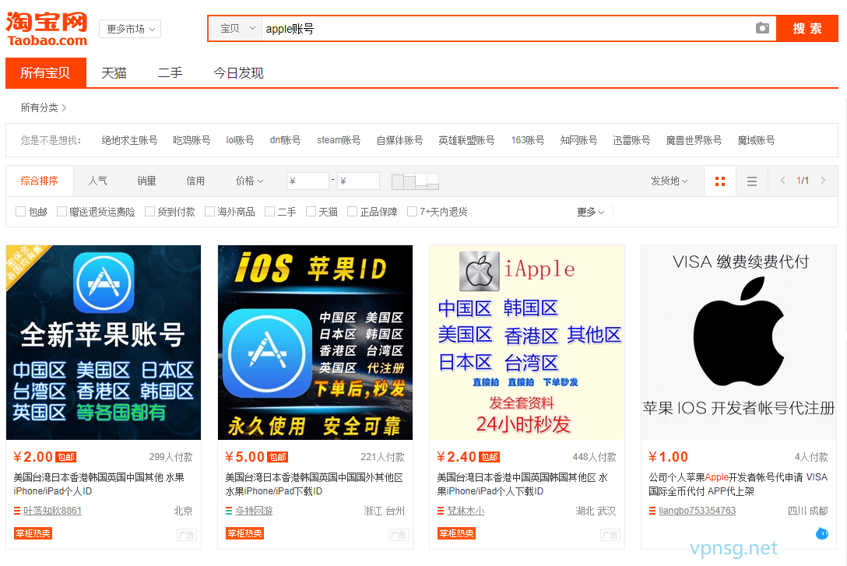This screenshot has width=847, height=566.
Task: Click shop icon beside 叶落知秋8861
Action: pos(17,511)
